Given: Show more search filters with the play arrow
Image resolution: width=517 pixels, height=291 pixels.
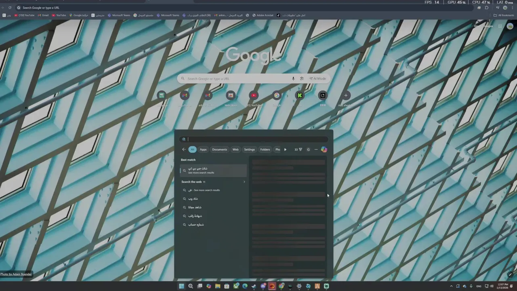Looking at the screenshot, I should (x=285, y=150).
